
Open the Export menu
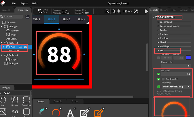tap(24, 3)
